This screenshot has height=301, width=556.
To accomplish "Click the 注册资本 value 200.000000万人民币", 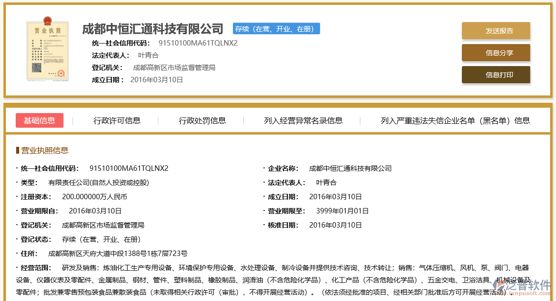I will point(94,197).
